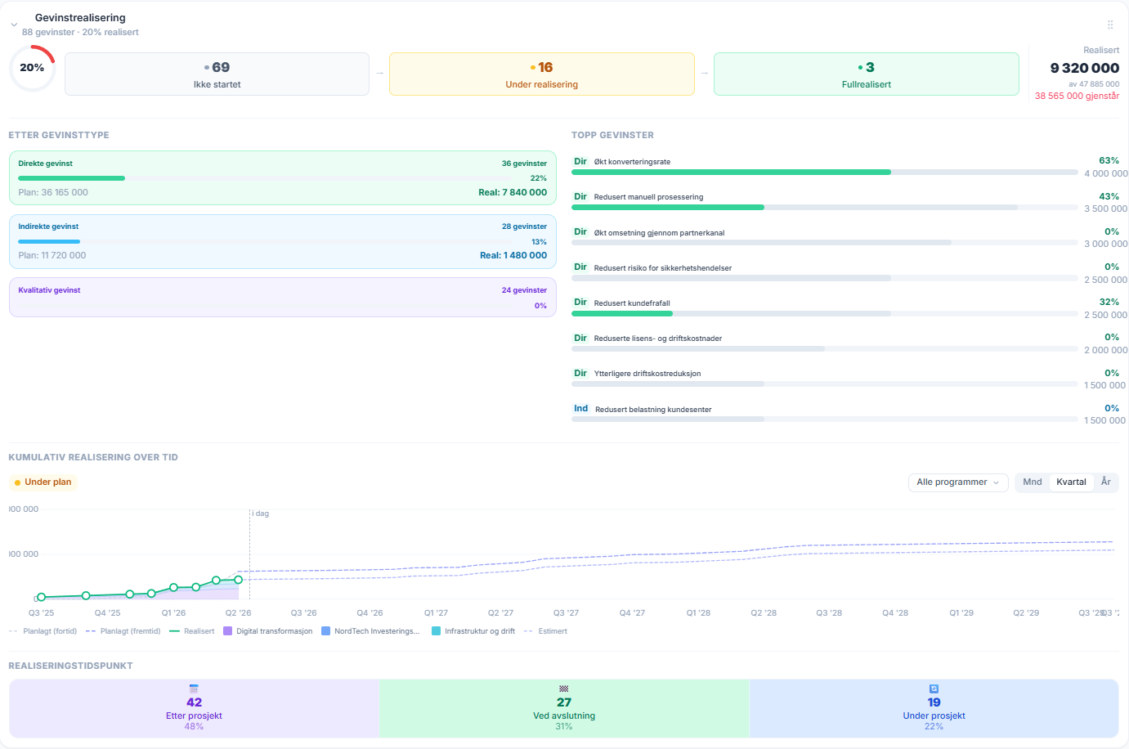This screenshot has height=749, width=1129.
Task: Click the Dir badge on Økt konverteringsrate
Action: (580, 162)
